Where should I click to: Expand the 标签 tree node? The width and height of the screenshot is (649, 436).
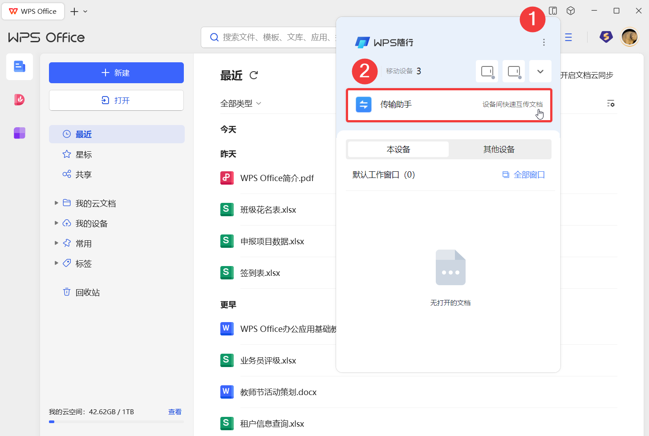click(57, 263)
